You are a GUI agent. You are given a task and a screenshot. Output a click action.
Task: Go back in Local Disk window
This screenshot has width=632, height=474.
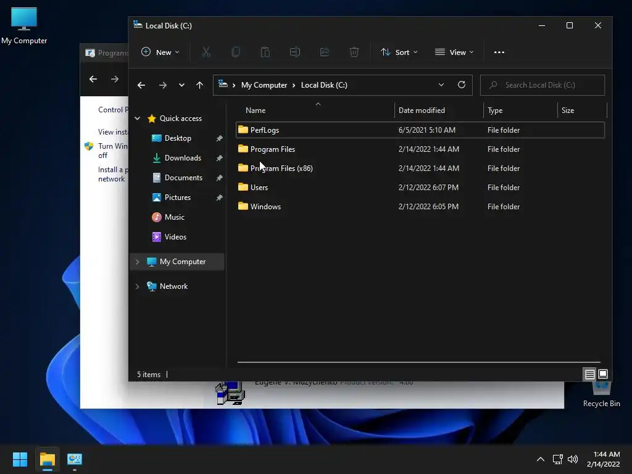(141, 85)
